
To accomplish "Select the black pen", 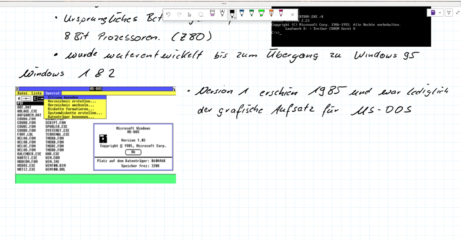I will click(x=232, y=14).
